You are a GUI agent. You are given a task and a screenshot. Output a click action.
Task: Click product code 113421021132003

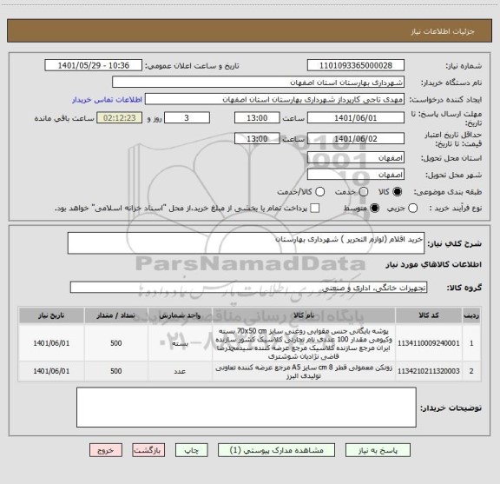tap(429, 371)
